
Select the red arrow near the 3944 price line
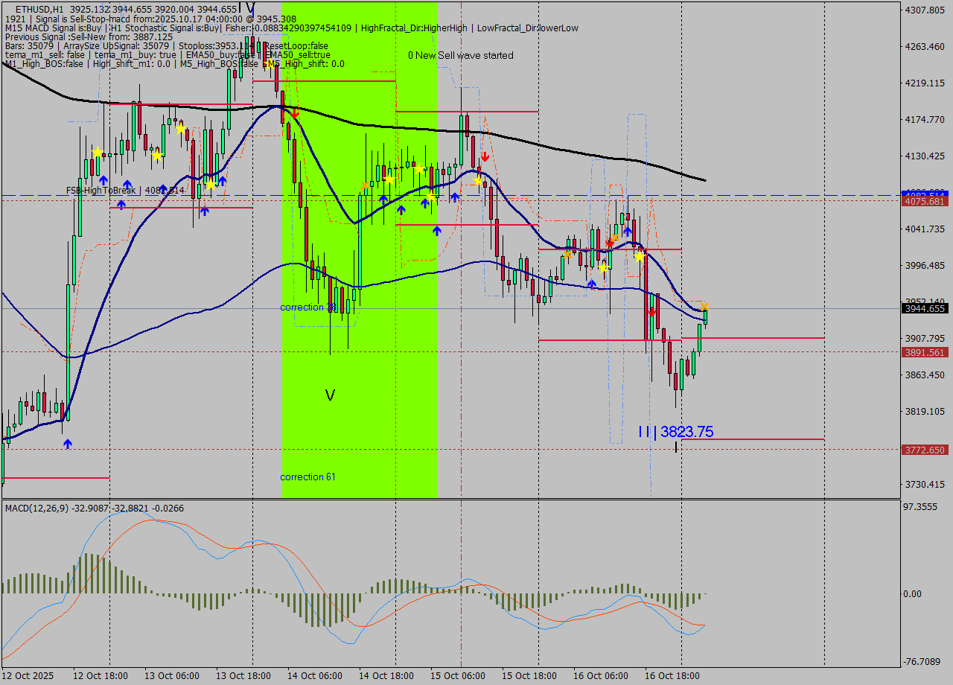click(x=651, y=311)
